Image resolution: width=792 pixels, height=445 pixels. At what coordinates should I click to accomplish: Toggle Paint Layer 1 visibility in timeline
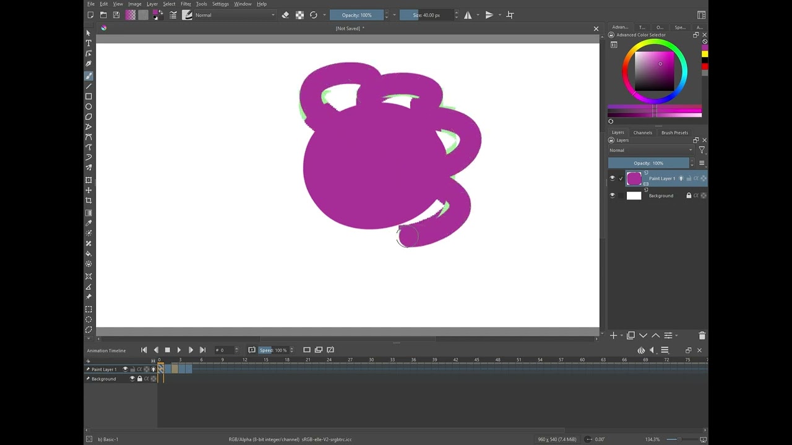(125, 369)
